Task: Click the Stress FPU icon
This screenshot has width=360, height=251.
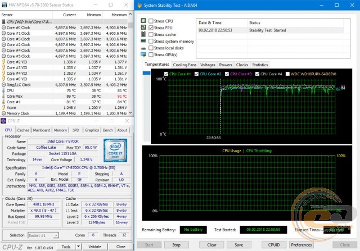Action: pyautogui.click(x=143, y=28)
